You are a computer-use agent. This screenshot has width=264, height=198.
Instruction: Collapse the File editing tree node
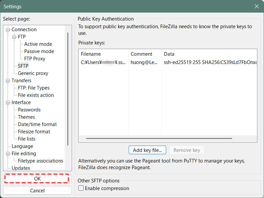tap(8, 154)
